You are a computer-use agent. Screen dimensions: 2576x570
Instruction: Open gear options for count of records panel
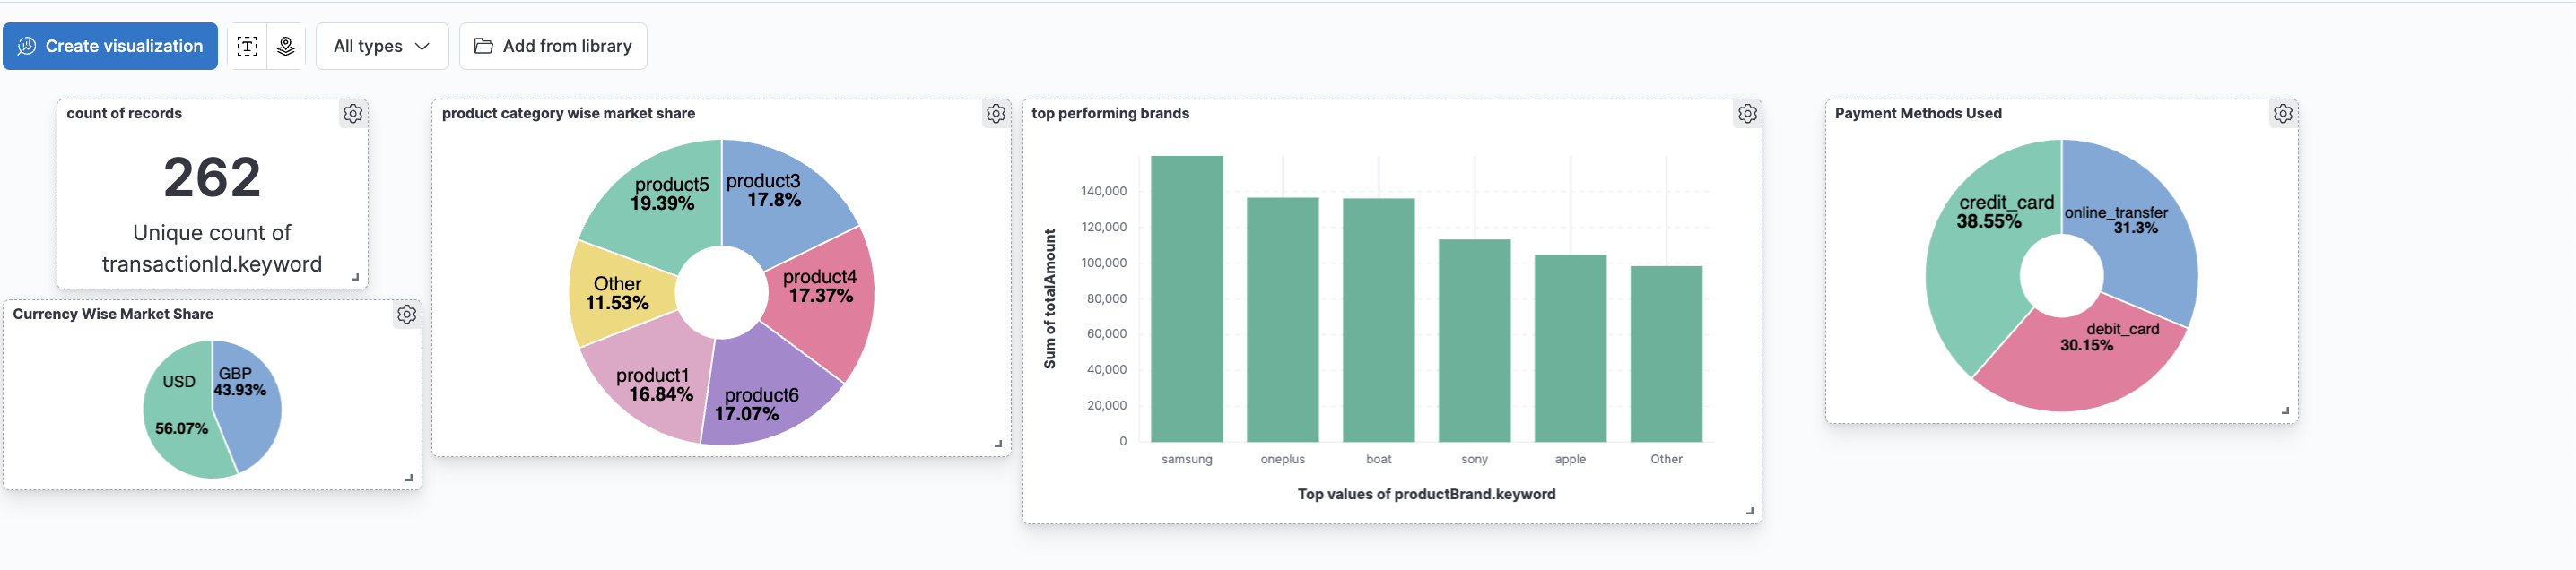tap(353, 114)
